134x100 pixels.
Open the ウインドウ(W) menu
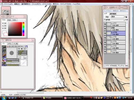[66, 4]
